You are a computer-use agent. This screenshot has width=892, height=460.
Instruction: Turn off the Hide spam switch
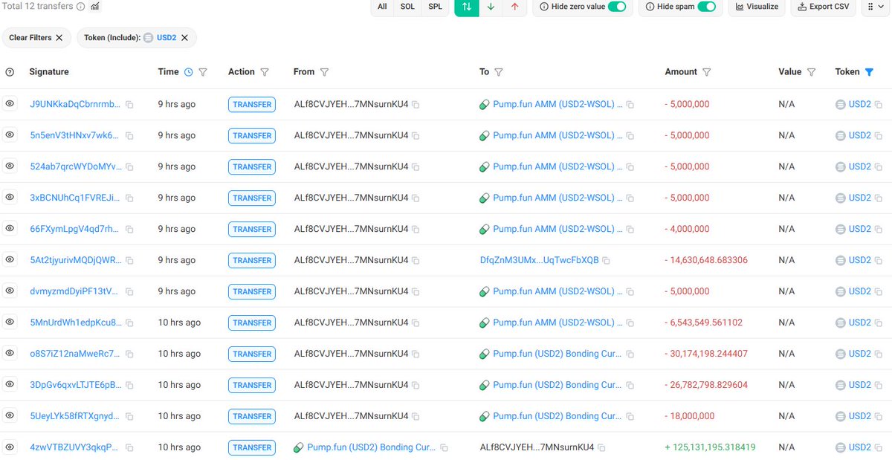click(707, 7)
